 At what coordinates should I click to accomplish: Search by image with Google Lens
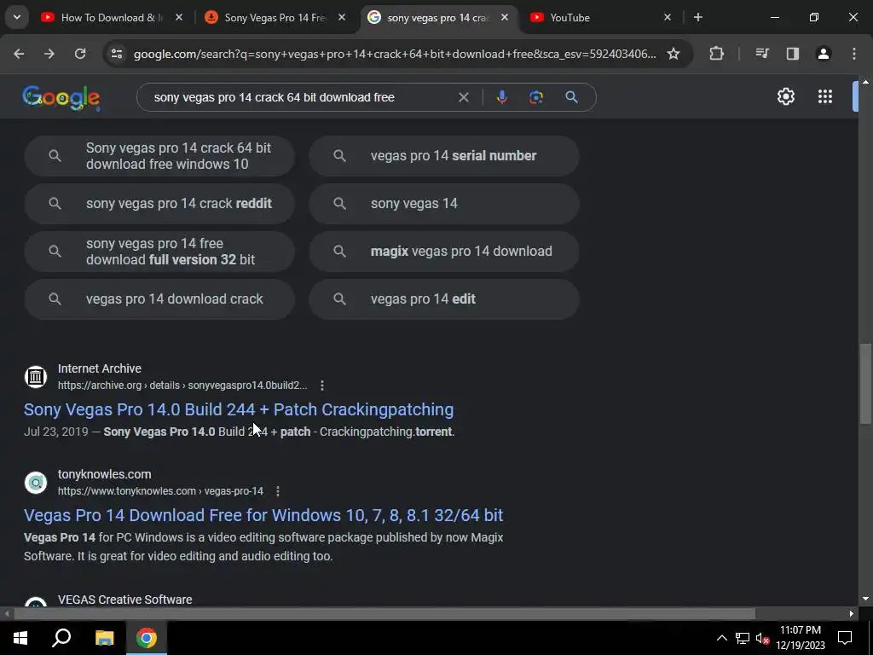pos(536,97)
